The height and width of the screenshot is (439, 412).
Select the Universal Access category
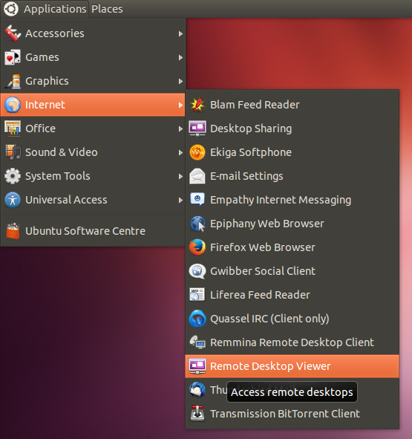(93, 200)
